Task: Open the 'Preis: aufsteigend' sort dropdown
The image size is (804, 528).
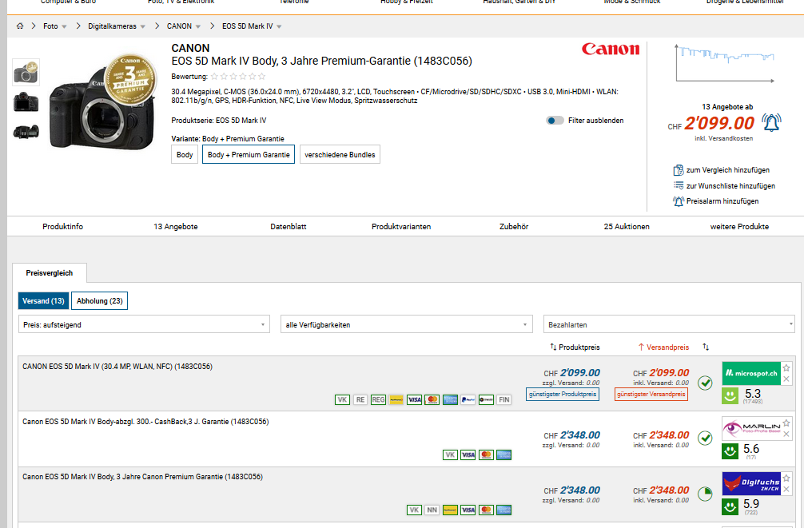Action: click(144, 325)
